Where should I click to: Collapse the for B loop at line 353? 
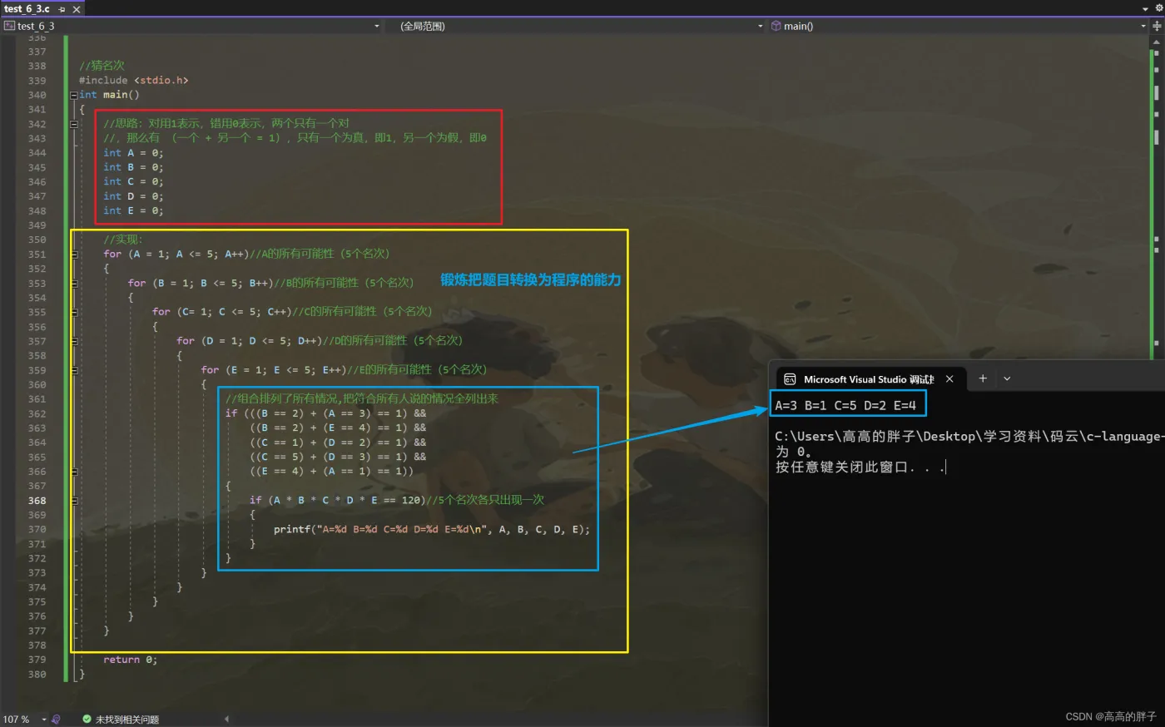click(x=74, y=284)
